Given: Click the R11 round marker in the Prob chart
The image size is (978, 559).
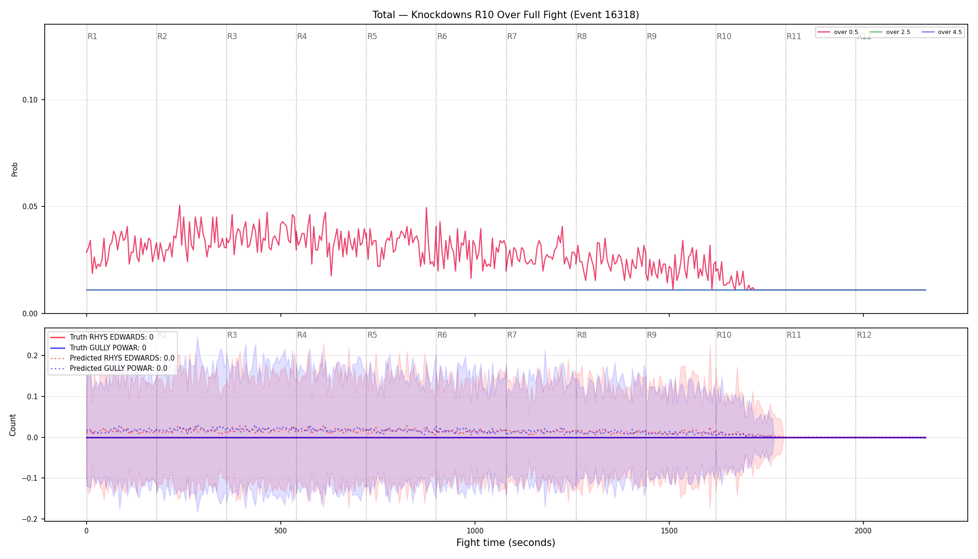Looking at the screenshot, I should [794, 36].
